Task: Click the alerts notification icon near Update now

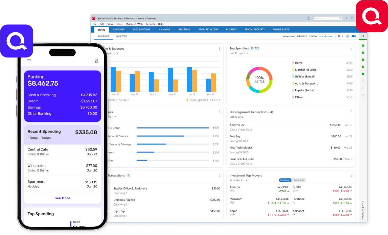Action: click(347, 36)
